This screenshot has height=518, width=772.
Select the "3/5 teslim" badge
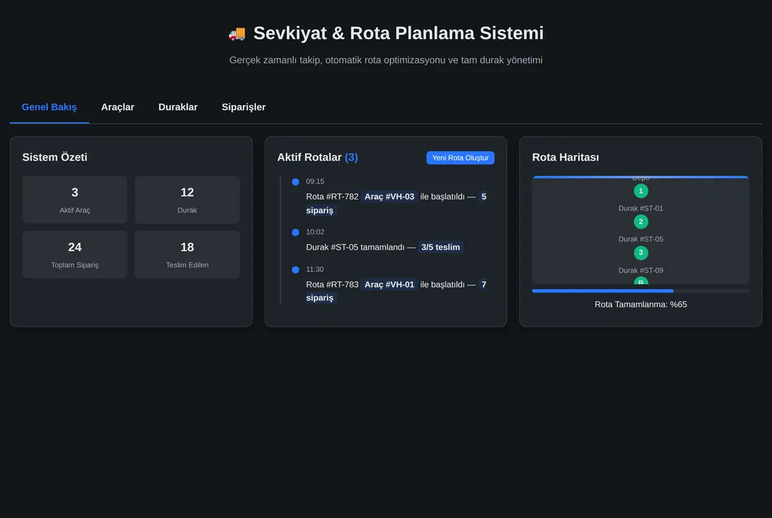click(441, 247)
